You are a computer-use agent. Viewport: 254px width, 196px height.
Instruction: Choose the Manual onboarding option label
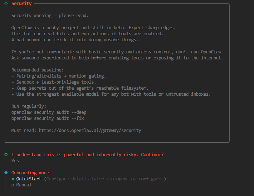pos(24,185)
